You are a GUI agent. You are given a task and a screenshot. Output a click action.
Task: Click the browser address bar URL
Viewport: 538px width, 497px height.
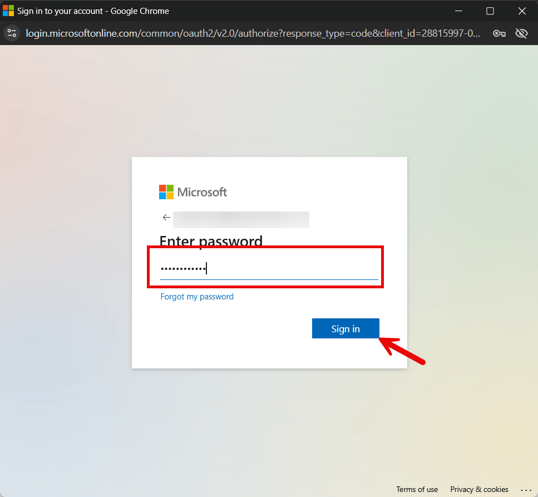point(250,33)
